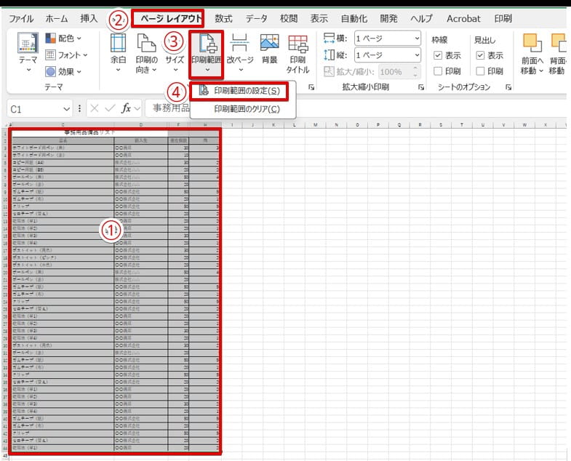Choose 印刷範囲のクリア (Clear Print Area)
This screenshot has width=571, height=461.
[247, 109]
